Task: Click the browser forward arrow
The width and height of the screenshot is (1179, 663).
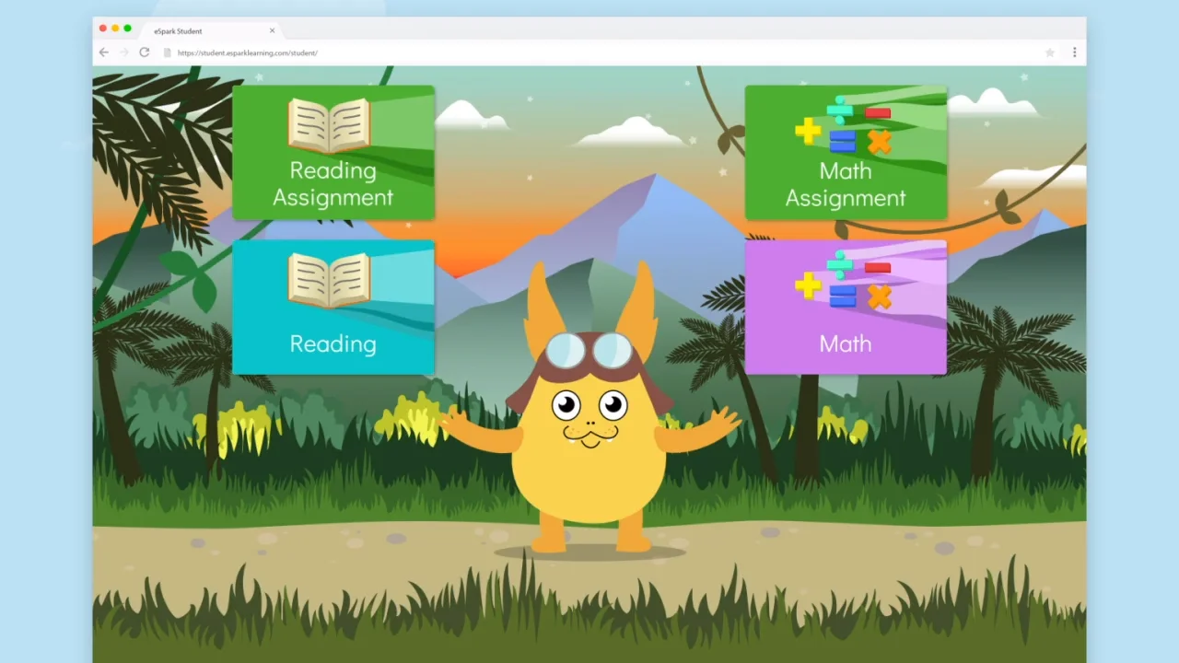Action: pyautogui.click(x=124, y=52)
